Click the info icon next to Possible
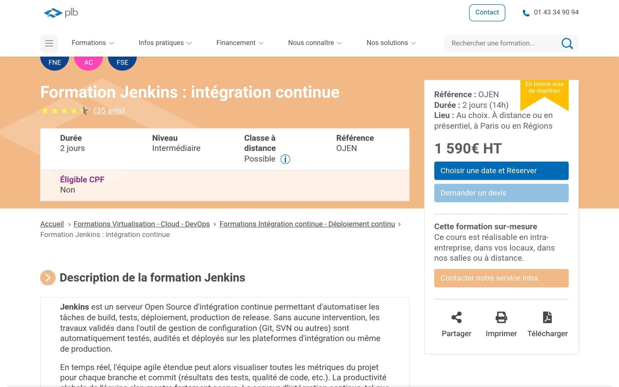The width and height of the screenshot is (619, 387). [285, 159]
